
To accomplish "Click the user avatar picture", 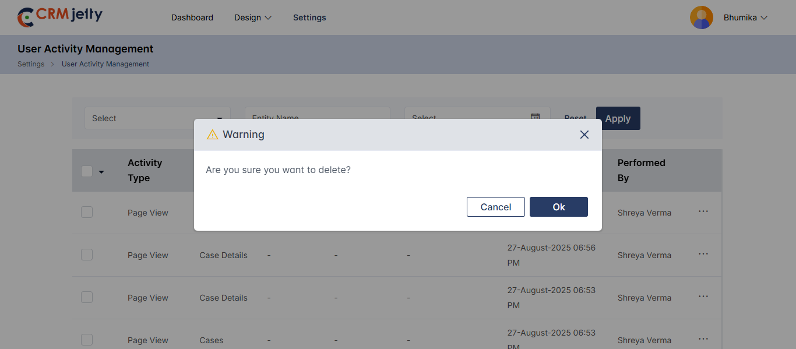I will click(x=701, y=17).
